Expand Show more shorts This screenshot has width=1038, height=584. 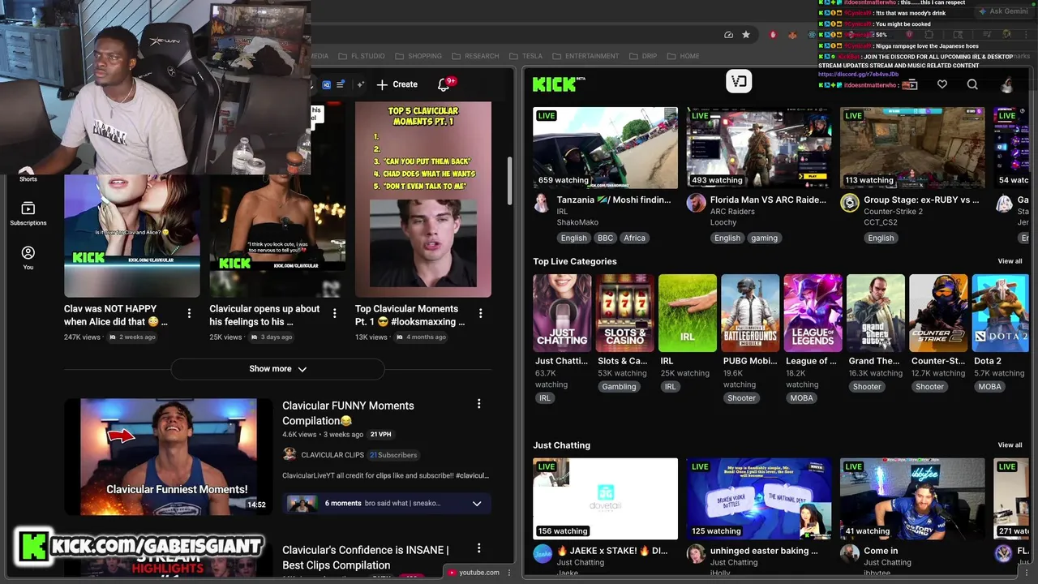pyautogui.click(x=277, y=369)
